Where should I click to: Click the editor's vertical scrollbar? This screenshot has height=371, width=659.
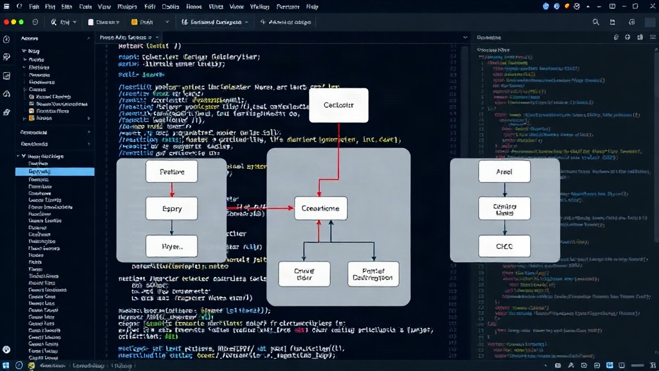(x=465, y=202)
